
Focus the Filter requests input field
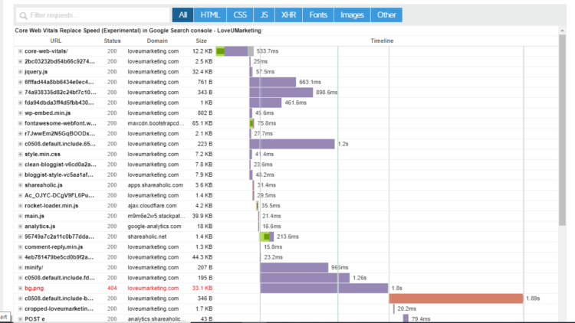(93, 15)
